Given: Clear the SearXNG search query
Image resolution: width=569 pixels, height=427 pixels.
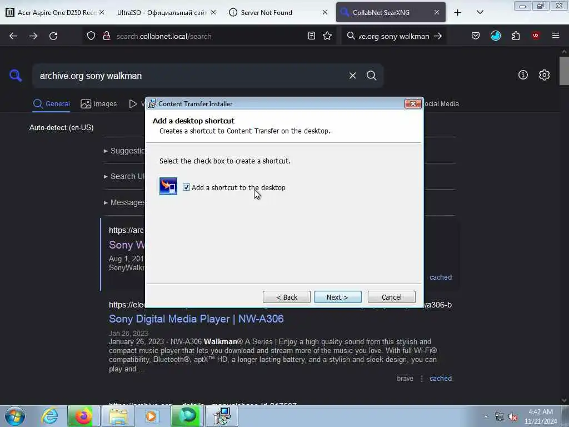Looking at the screenshot, I should (352, 76).
